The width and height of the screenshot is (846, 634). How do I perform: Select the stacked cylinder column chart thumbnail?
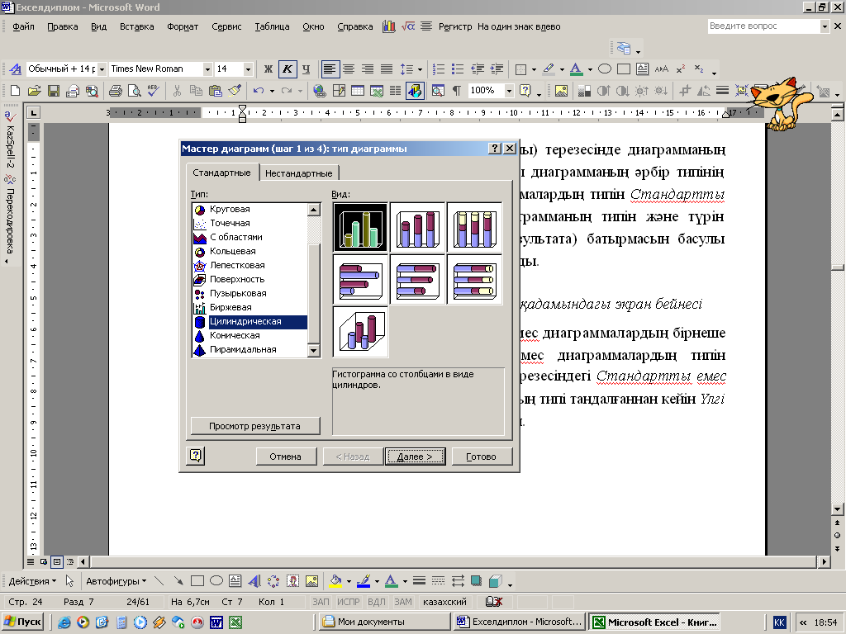(417, 228)
